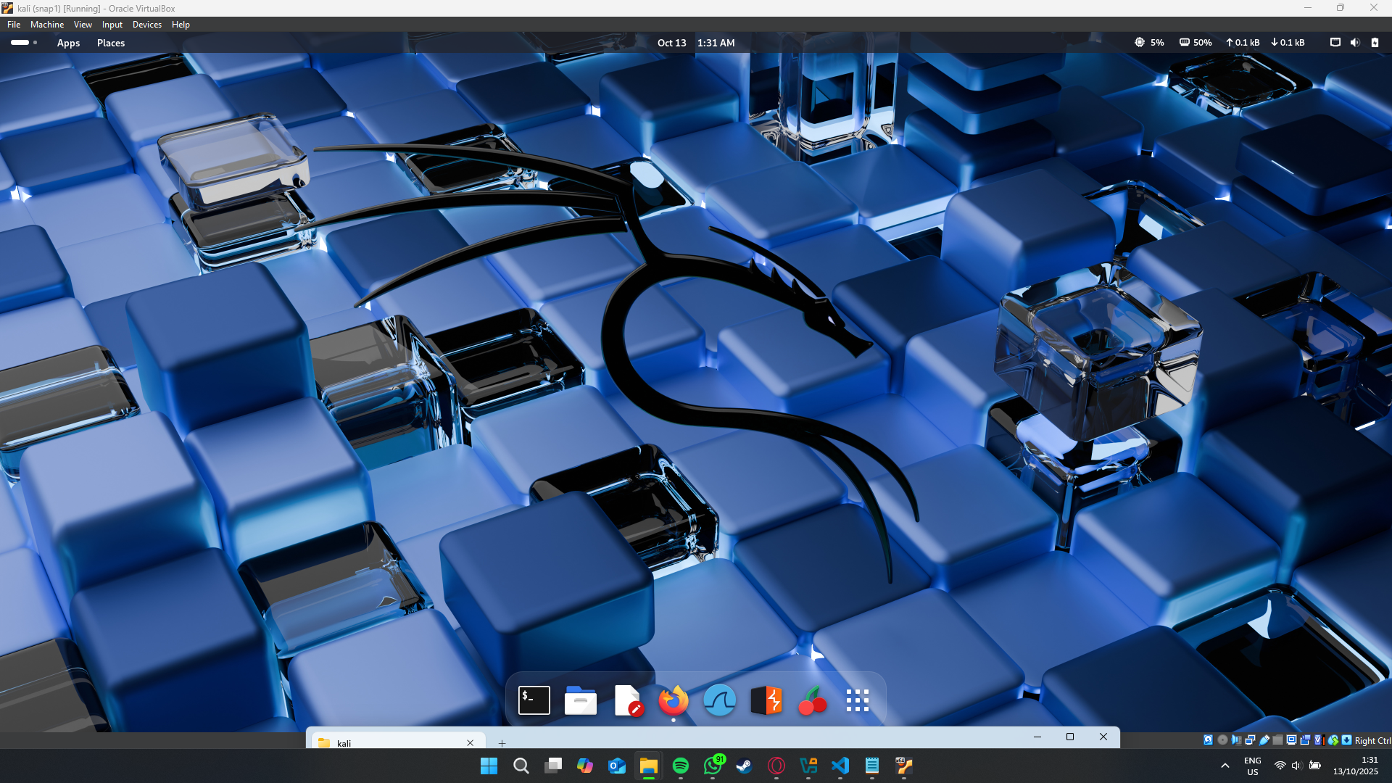Expand hidden system tray icons

point(1225,766)
